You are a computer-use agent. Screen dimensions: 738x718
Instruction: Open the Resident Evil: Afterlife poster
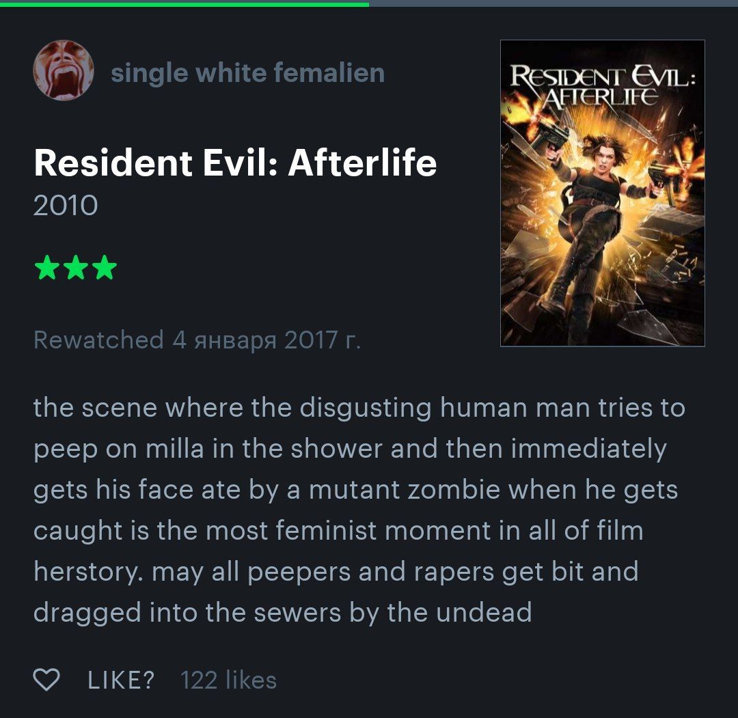603,193
